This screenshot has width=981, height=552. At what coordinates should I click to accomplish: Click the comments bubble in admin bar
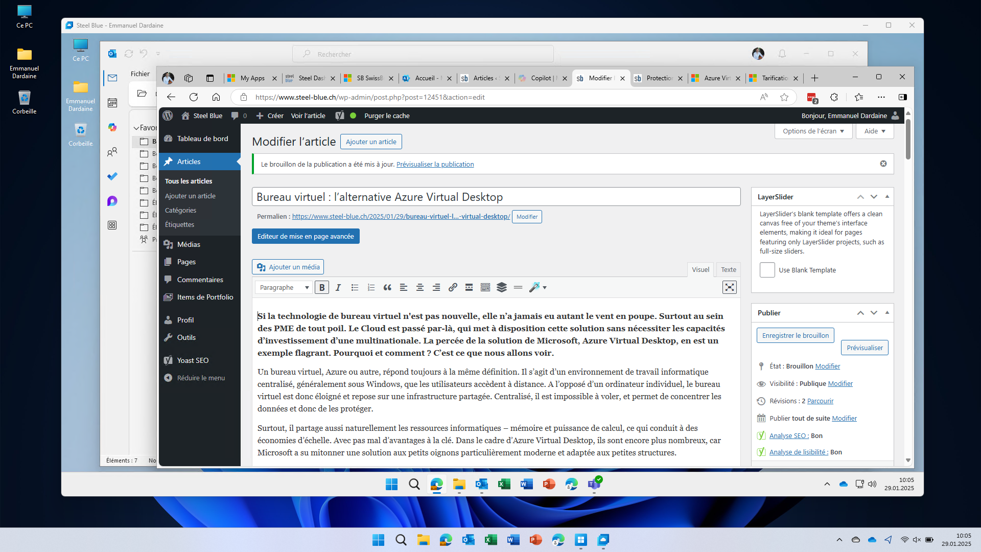click(x=239, y=116)
